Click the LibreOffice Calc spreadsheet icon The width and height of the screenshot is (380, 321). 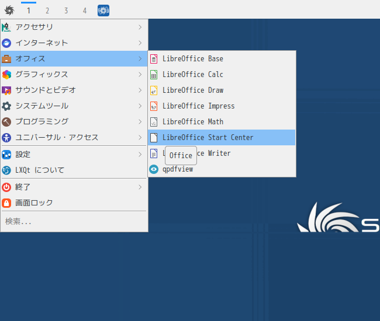[154, 75]
